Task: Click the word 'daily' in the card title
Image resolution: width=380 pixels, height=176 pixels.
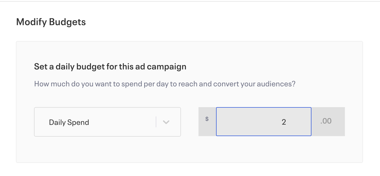Action: pos(65,67)
